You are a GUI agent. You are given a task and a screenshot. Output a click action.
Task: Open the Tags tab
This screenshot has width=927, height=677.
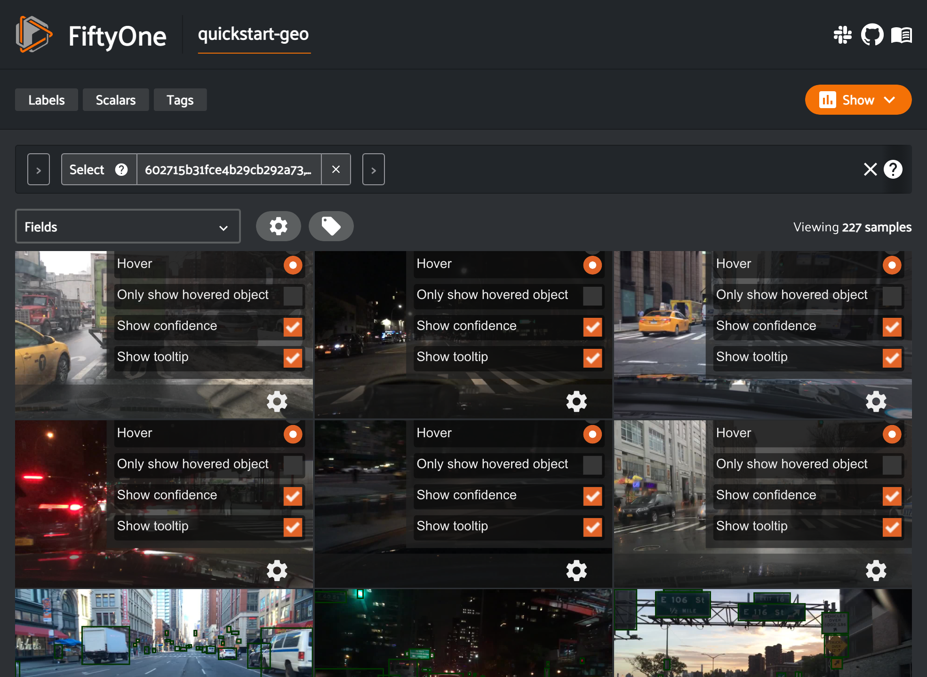pos(180,100)
